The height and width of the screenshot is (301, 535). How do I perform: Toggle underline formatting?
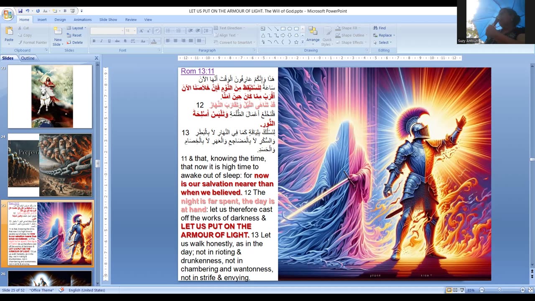(109, 41)
